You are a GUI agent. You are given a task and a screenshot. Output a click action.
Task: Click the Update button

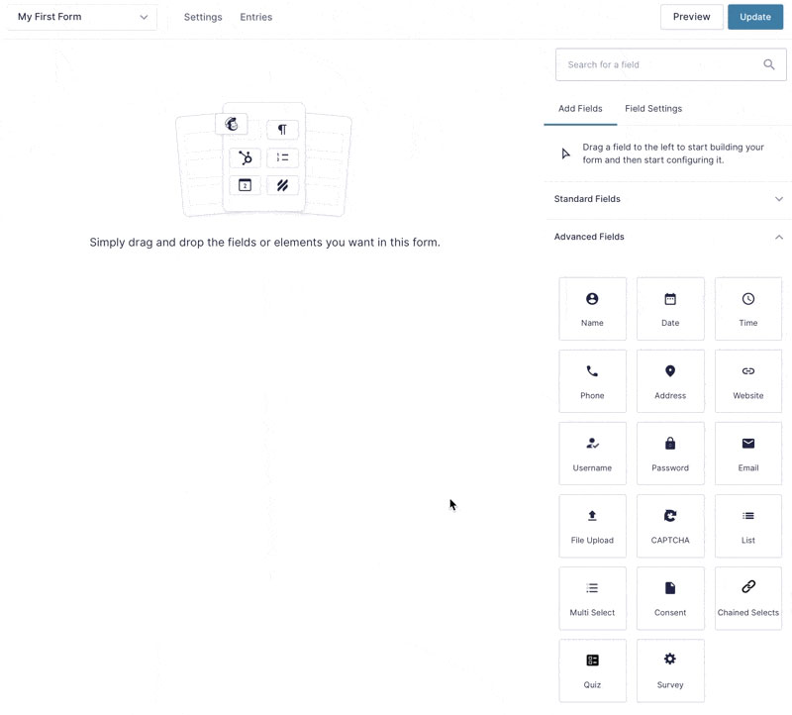click(x=755, y=17)
